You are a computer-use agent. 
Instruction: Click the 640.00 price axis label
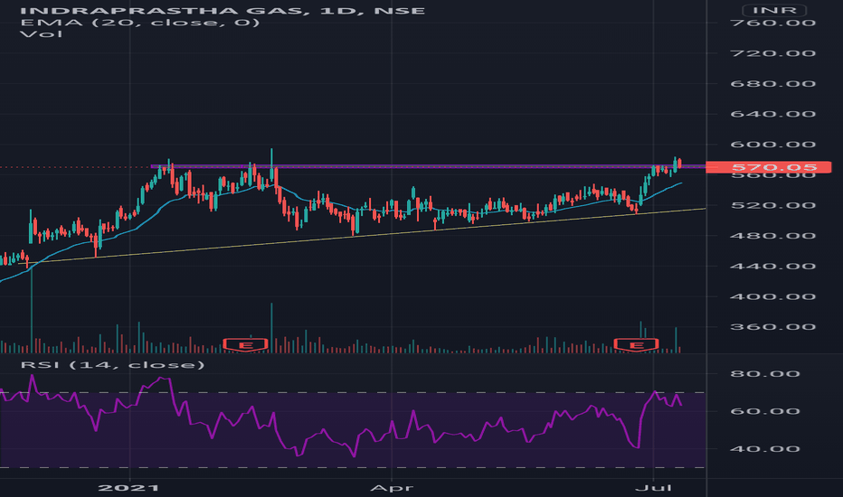point(772,114)
